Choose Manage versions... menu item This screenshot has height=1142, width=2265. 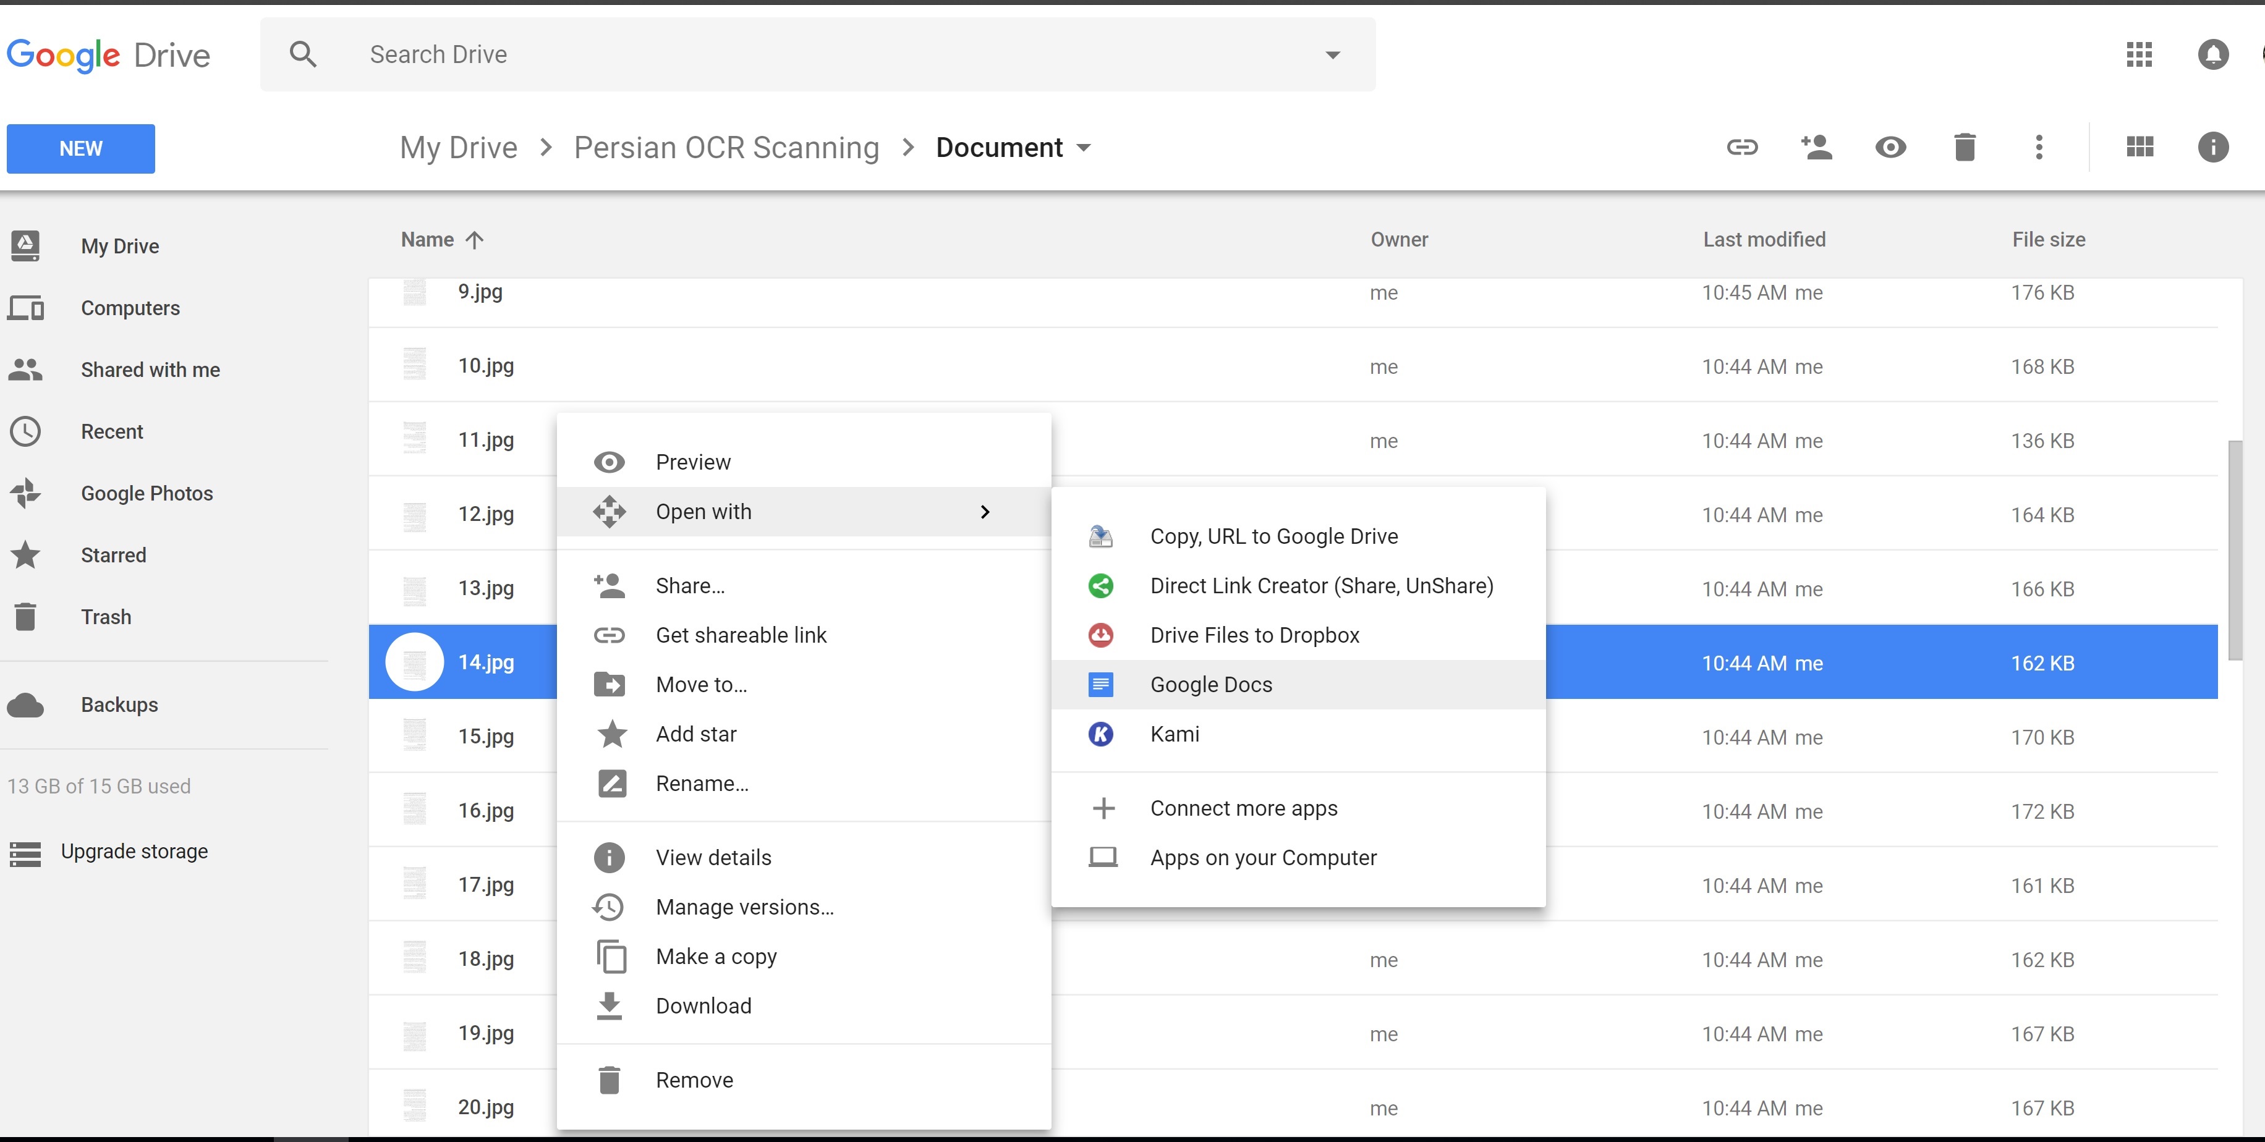click(804, 907)
